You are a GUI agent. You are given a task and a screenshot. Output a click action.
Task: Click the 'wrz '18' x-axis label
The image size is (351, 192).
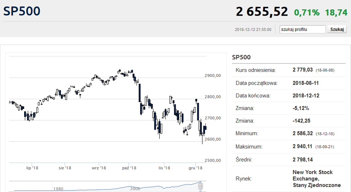click(99, 168)
